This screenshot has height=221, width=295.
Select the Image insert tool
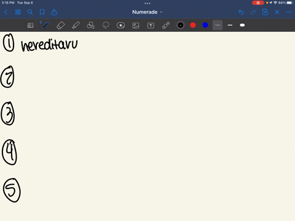click(136, 25)
